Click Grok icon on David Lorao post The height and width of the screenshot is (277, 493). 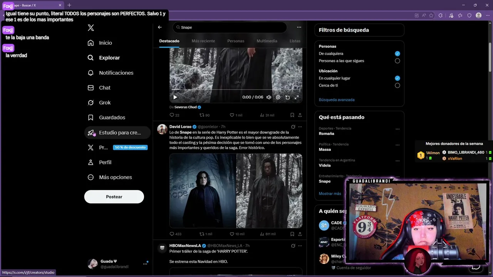tap(293, 127)
